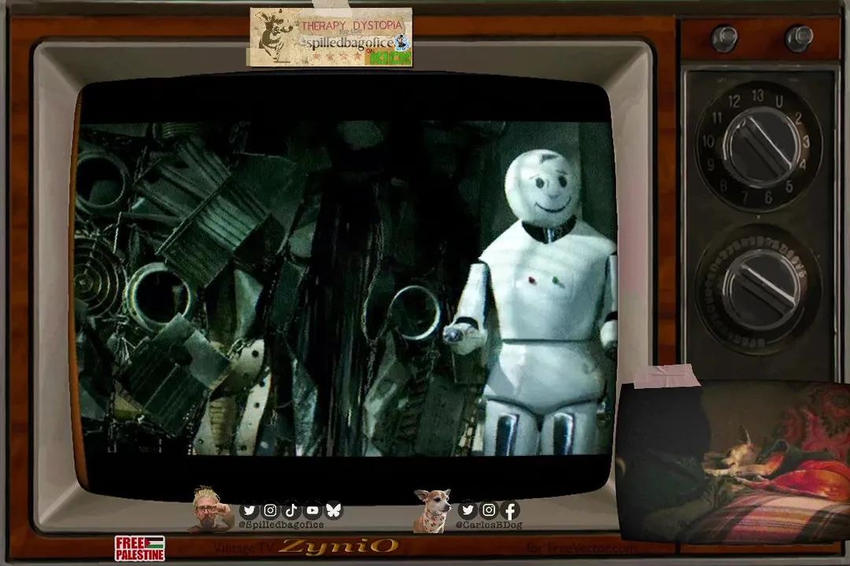
Task: Click the Twitter icon beside @CarlosBDog
Action: click(x=468, y=509)
